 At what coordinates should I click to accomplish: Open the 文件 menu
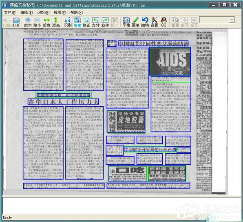coord(10,12)
